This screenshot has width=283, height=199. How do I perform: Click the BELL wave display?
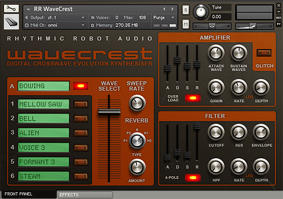click(43, 119)
